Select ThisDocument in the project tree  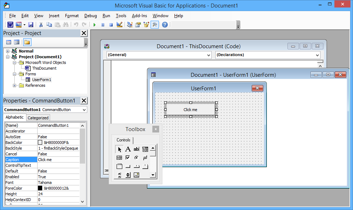click(x=44, y=68)
